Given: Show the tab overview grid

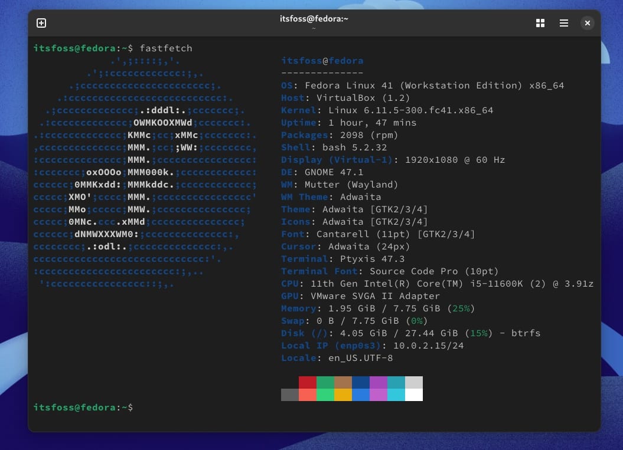Looking at the screenshot, I should pyautogui.click(x=540, y=23).
